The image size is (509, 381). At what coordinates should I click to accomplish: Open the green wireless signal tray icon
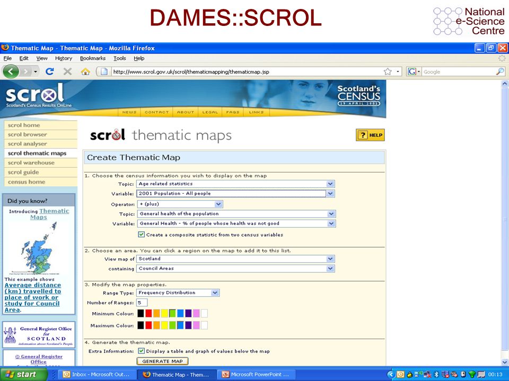click(x=472, y=375)
